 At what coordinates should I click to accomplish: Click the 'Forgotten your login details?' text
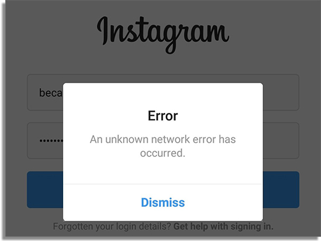click(x=112, y=227)
